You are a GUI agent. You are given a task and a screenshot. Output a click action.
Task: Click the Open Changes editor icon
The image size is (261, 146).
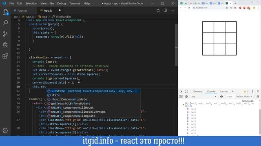158,11
